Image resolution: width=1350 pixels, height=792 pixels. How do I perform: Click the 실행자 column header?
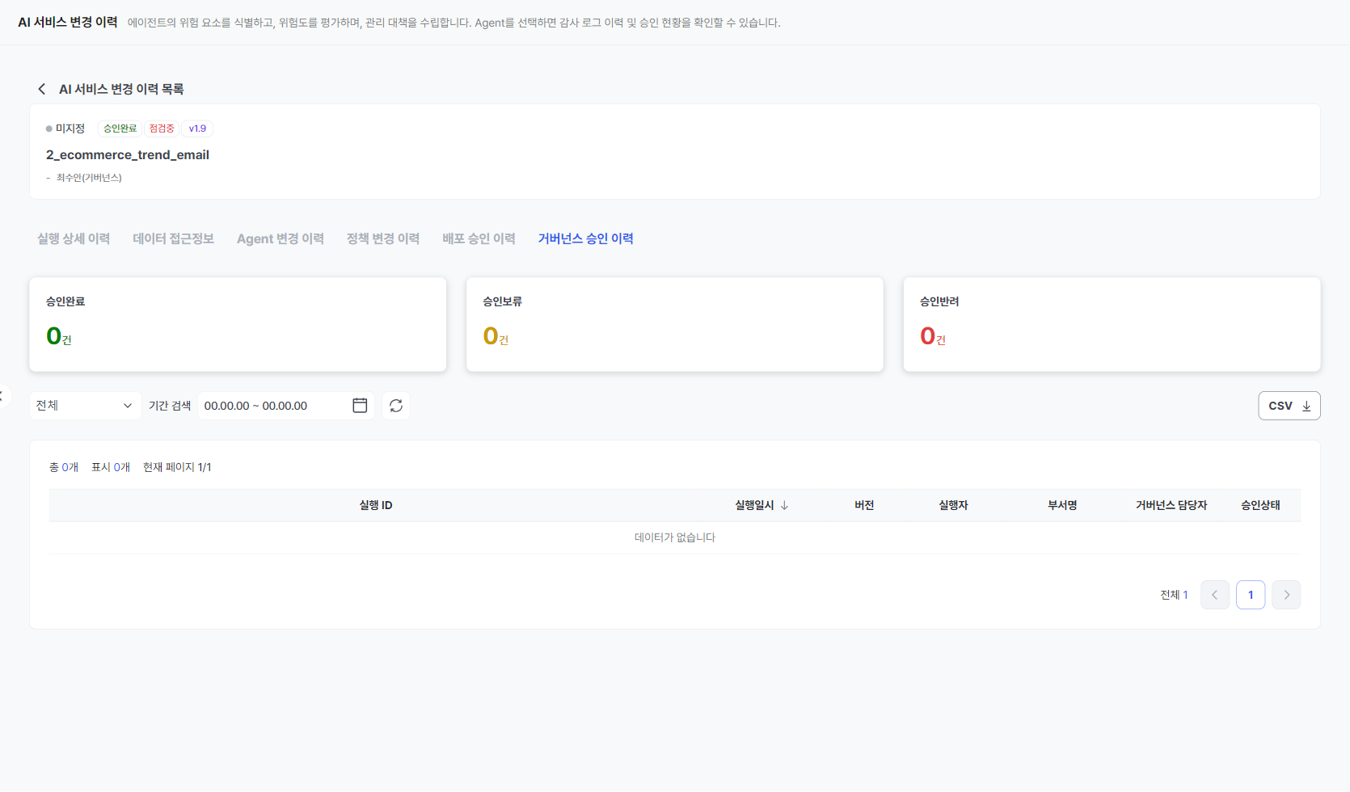953,505
